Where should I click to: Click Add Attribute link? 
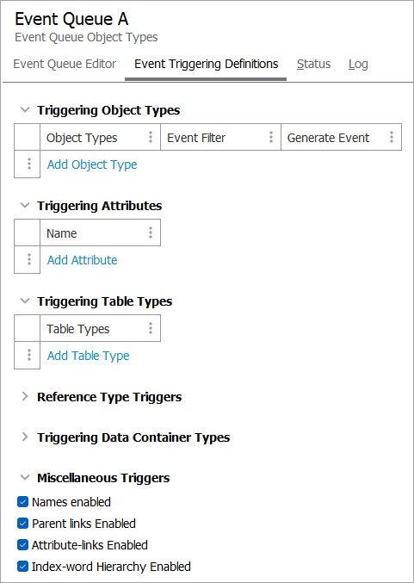coord(82,260)
